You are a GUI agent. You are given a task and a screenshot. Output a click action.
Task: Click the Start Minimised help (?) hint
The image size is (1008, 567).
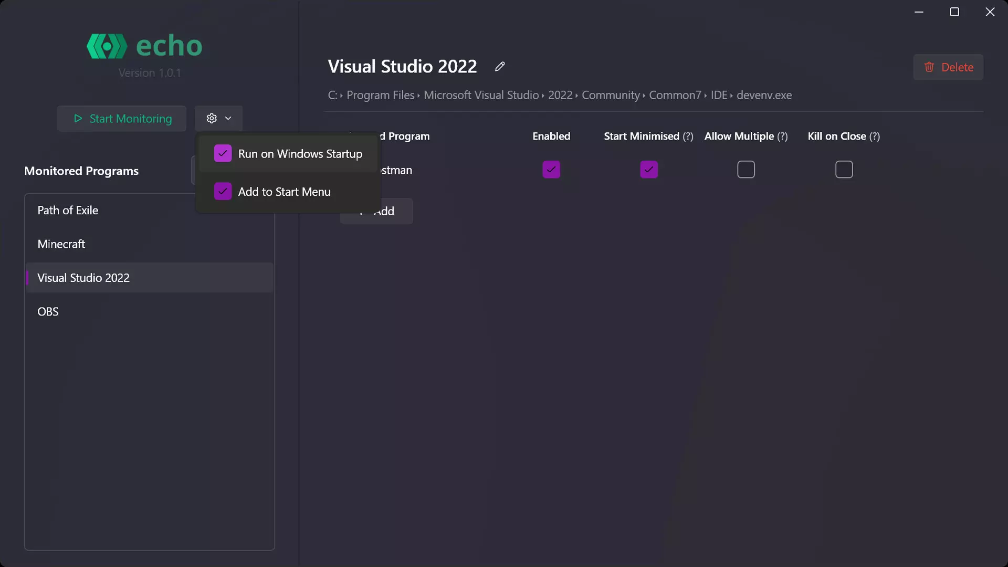click(x=688, y=136)
